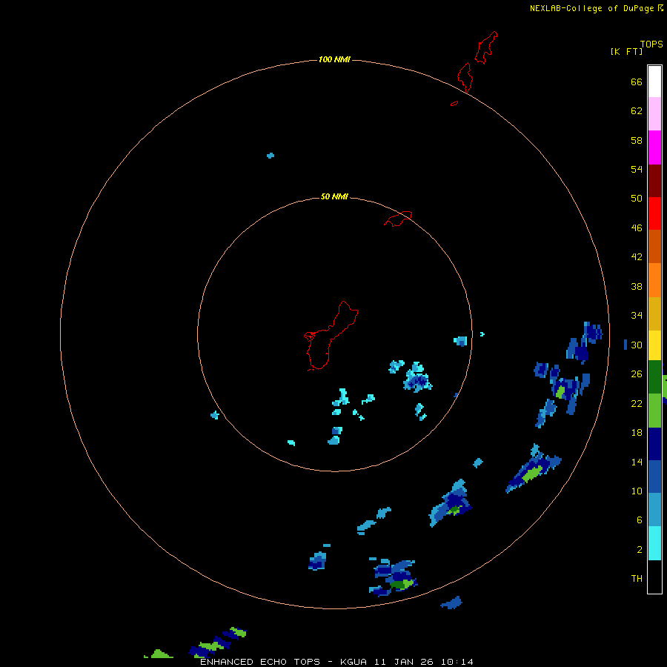
Task: Select the dark green legend swatch
Action: click(x=654, y=377)
